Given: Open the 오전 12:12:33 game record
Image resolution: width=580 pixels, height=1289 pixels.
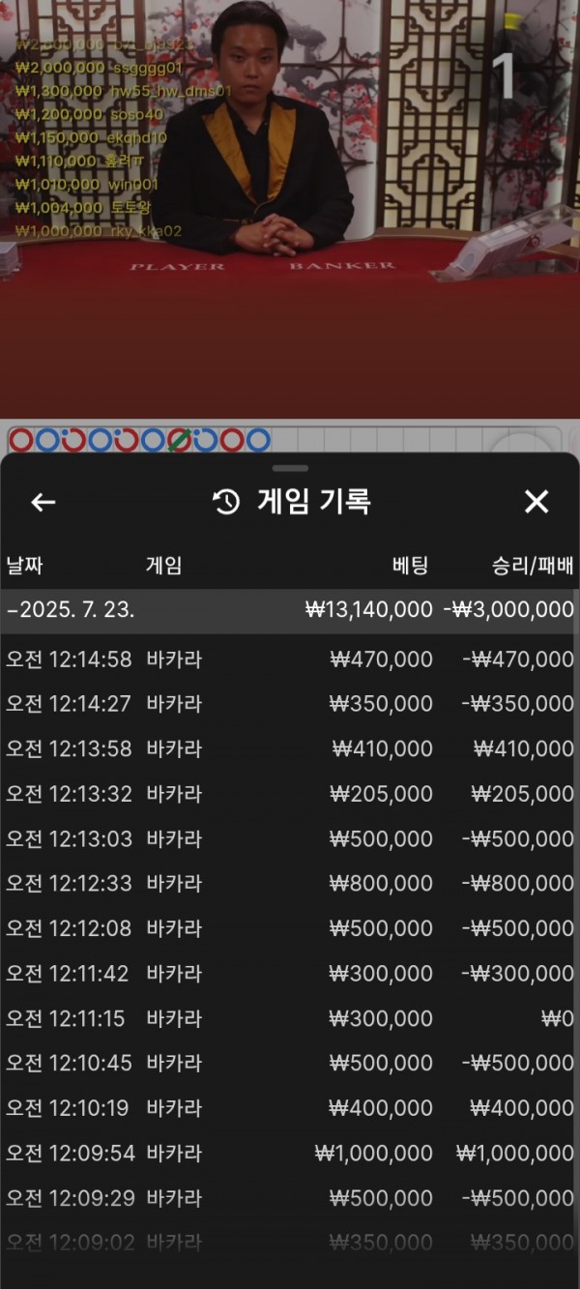Looking at the screenshot, I should click(290, 883).
